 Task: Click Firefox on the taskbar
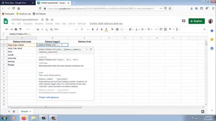coord(24,118)
